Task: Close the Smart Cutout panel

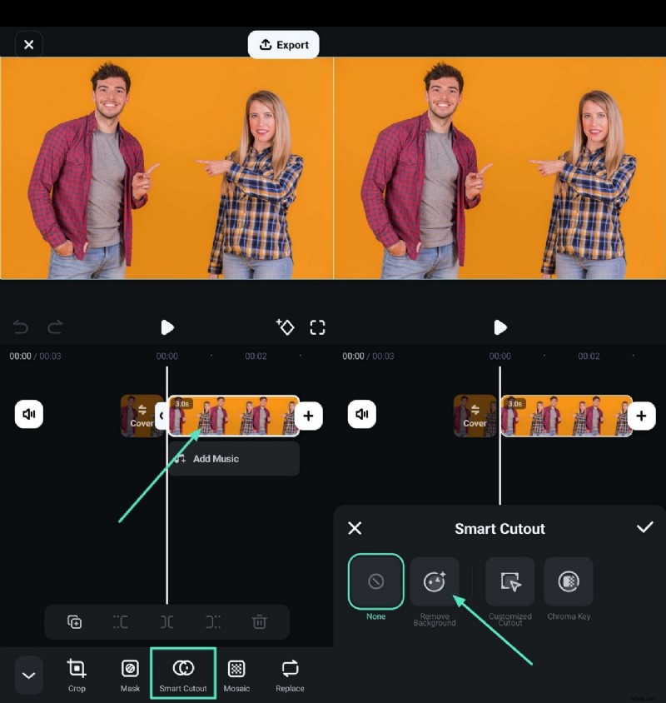Action: (355, 528)
